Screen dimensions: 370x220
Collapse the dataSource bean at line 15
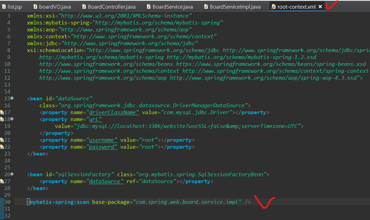point(12,98)
